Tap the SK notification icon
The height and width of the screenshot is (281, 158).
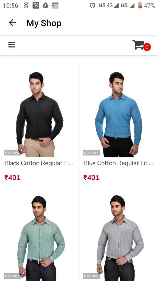click(36, 6)
